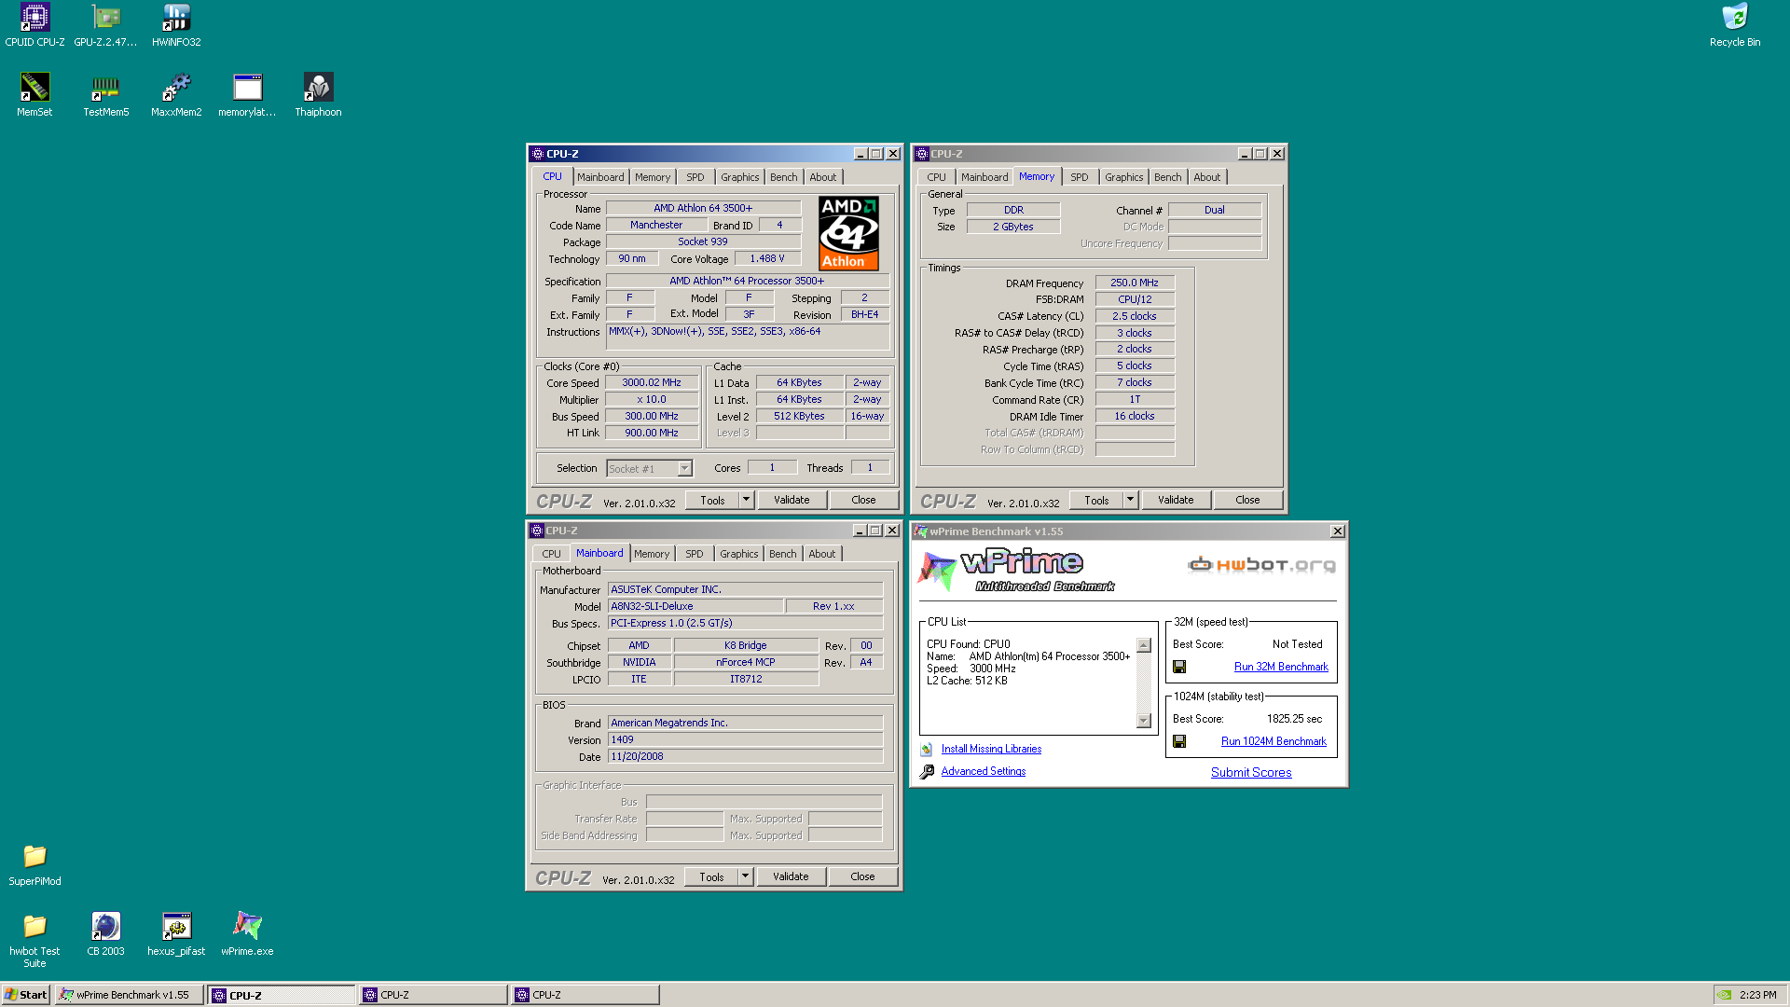Click the save icon next to Run 32M Benchmark

[1179, 667]
